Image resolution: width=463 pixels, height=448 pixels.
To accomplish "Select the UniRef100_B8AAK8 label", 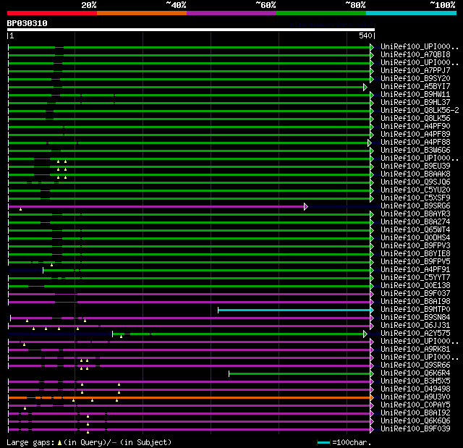I will (x=415, y=174).
